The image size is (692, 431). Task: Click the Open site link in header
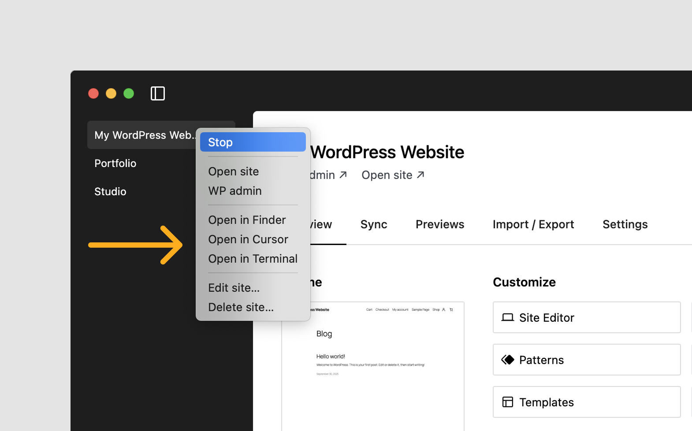point(393,175)
